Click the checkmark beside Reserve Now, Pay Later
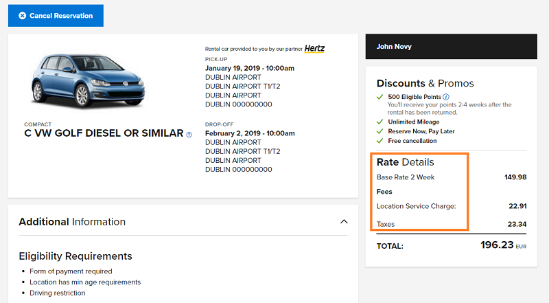Image resolution: width=549 pixels, height=303 pixels. coord(380,131)
